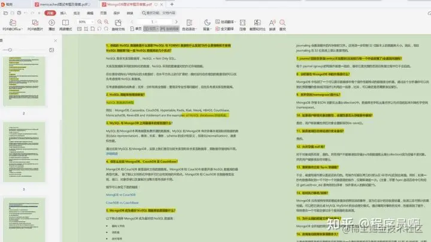The width and height of the screenshot is (431, 242).
Task: Open the 批注 ribbon tab
Action: pyautogui.click(x=77, y=13)
